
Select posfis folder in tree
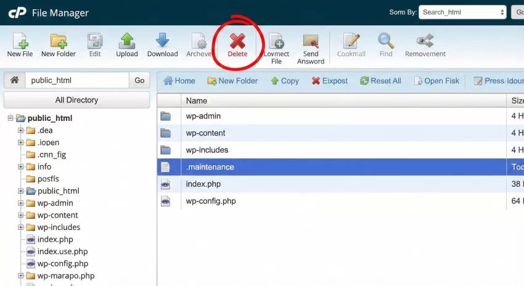[43, 179]
